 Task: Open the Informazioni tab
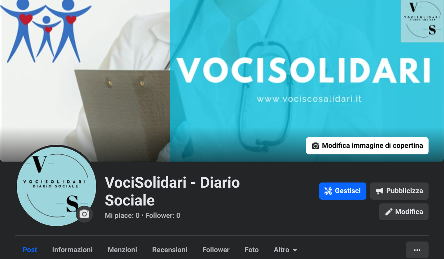point(72,250)
